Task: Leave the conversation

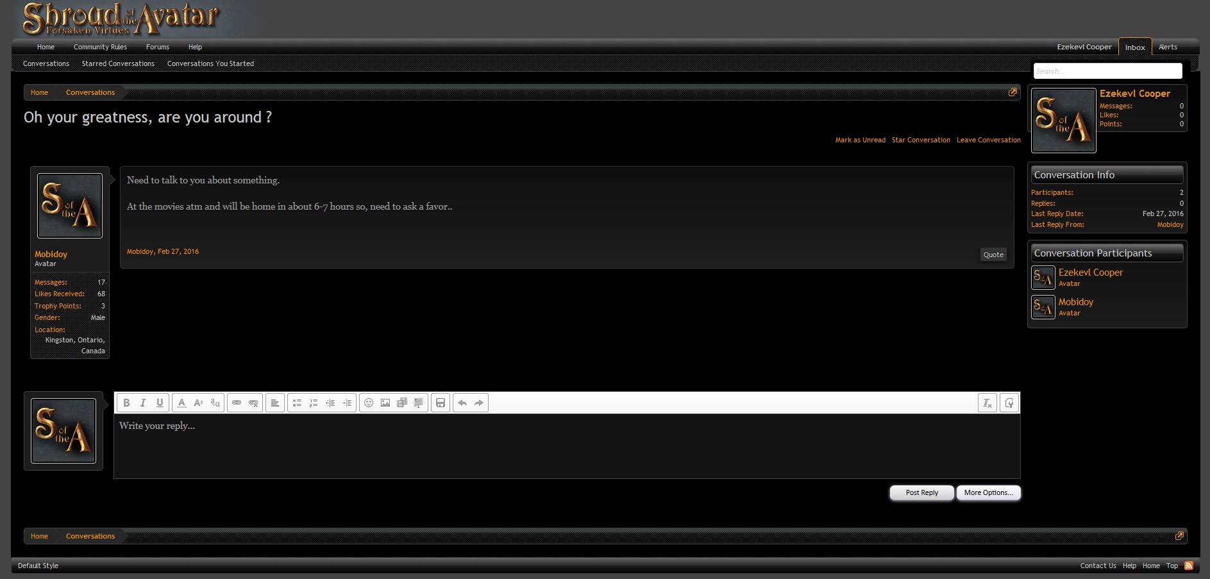Action: [x=989, y=140]
